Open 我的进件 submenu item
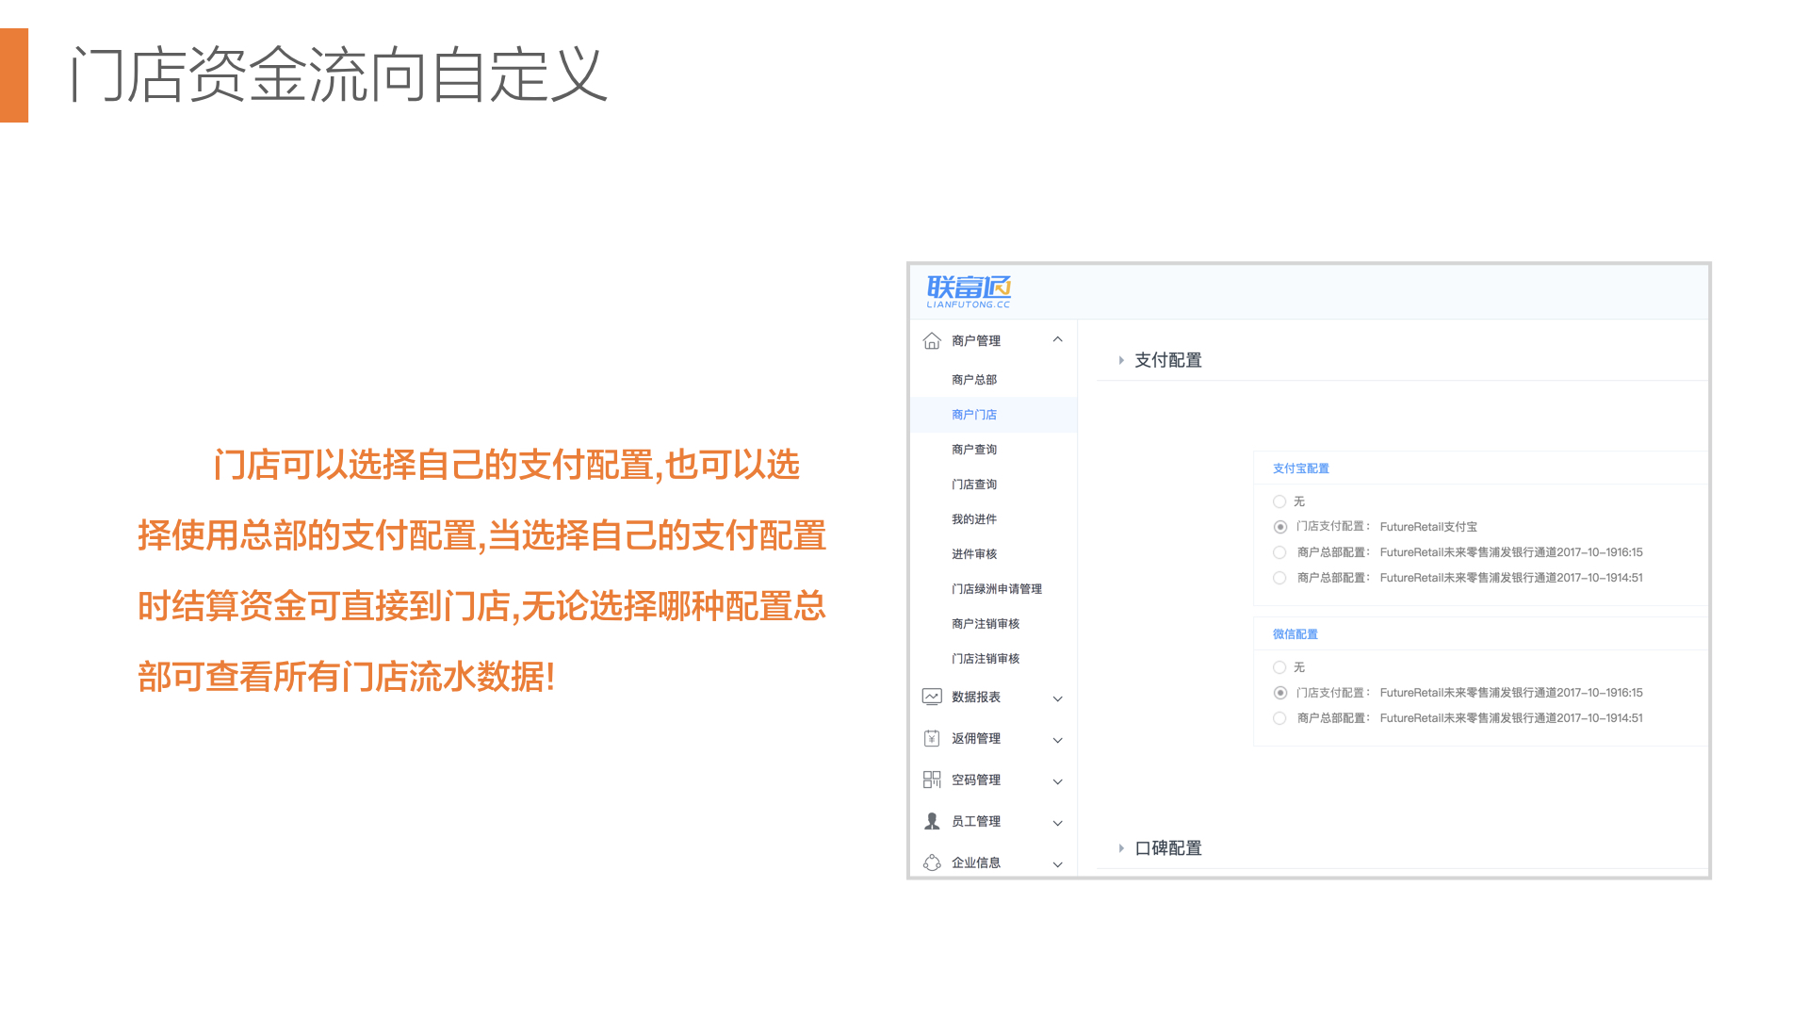1809x1018 pixels. click(x=974, y=519)
